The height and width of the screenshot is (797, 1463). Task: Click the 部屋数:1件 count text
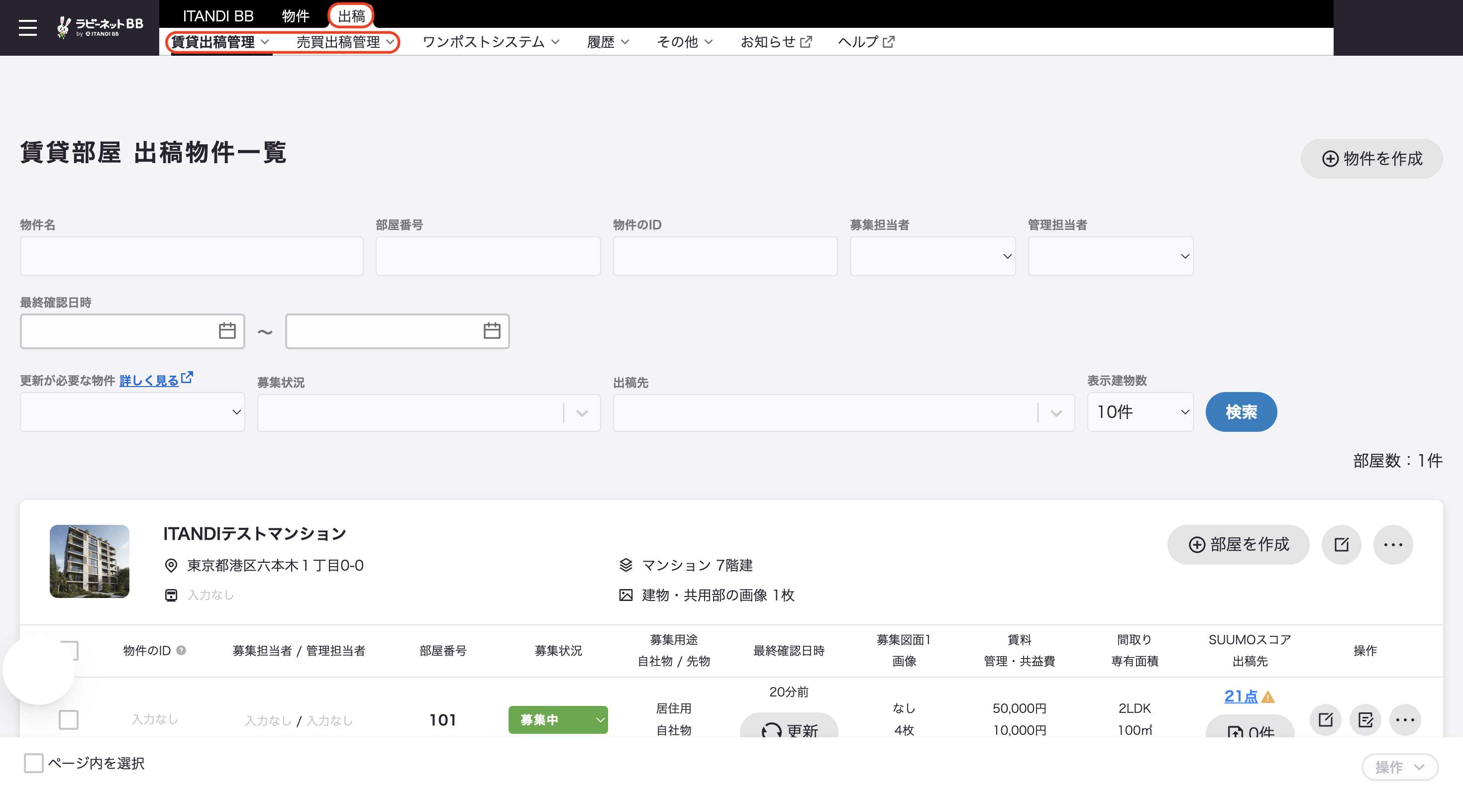(1397, 460)
